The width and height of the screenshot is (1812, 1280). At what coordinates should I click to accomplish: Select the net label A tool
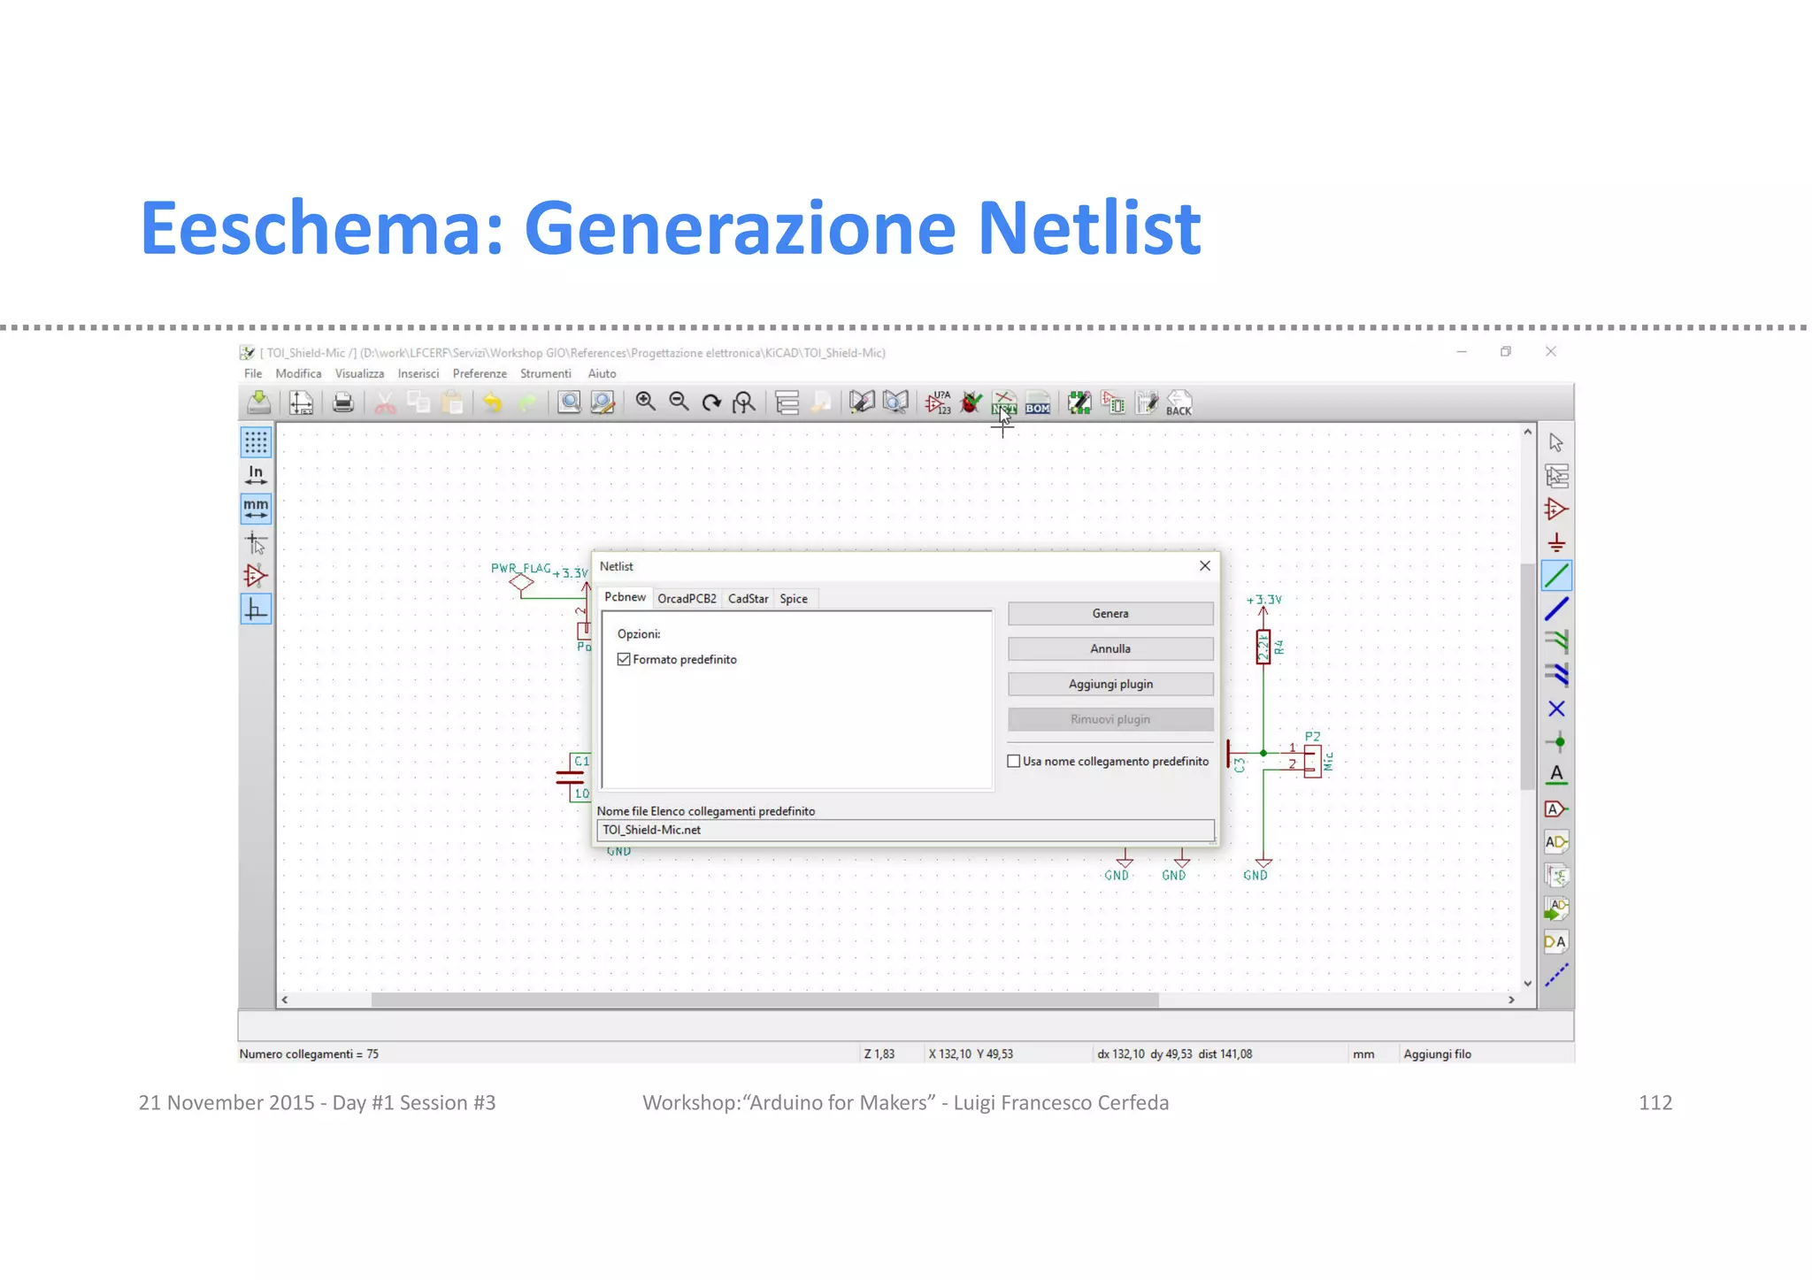[1556, 775]
